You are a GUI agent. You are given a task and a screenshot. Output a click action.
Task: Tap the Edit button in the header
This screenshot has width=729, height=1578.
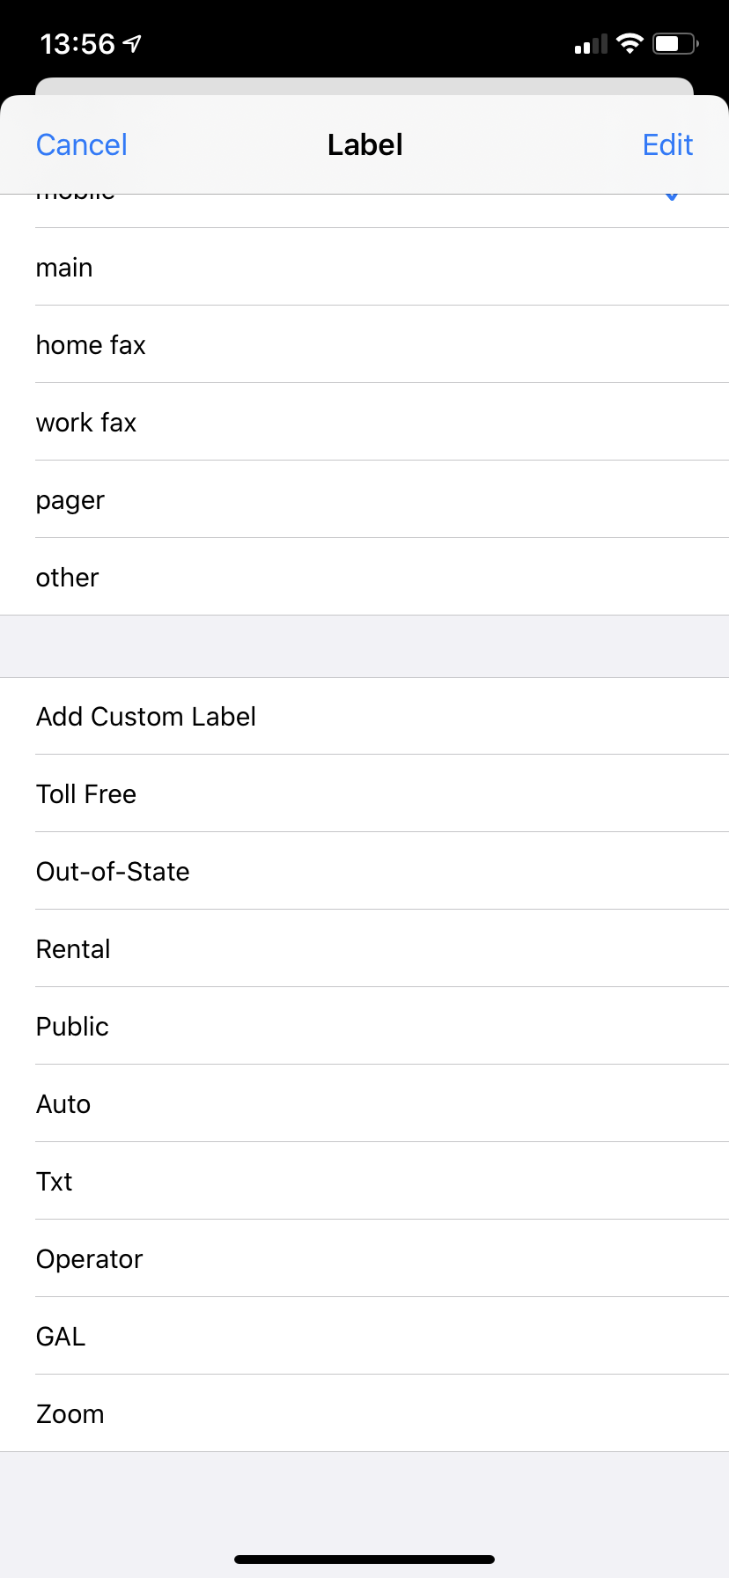coord(667,144)
